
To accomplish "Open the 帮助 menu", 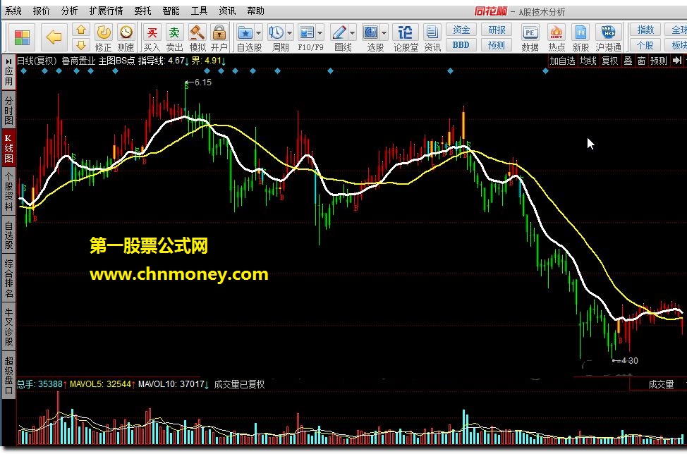I will click(x=255, y=11).
